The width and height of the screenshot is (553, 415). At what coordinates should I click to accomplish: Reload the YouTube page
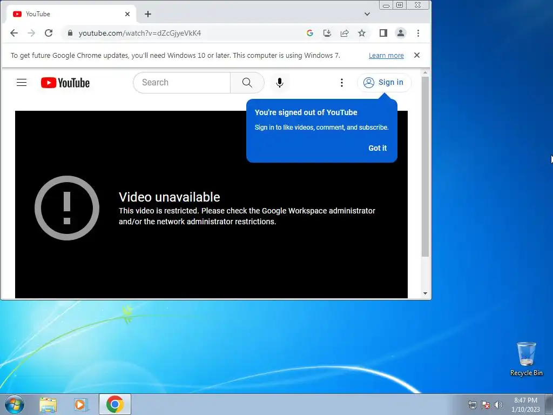pyautogui.click(x=49, y=33)
